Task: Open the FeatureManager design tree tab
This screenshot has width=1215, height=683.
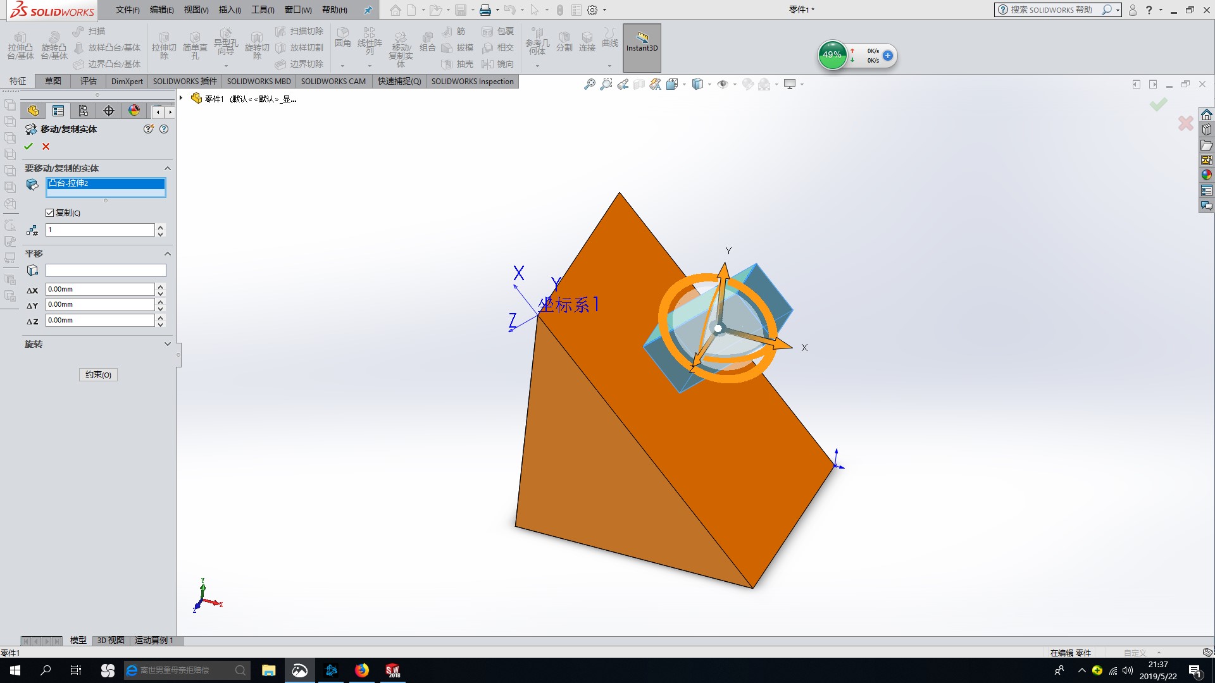Action: tap(33, 111)
